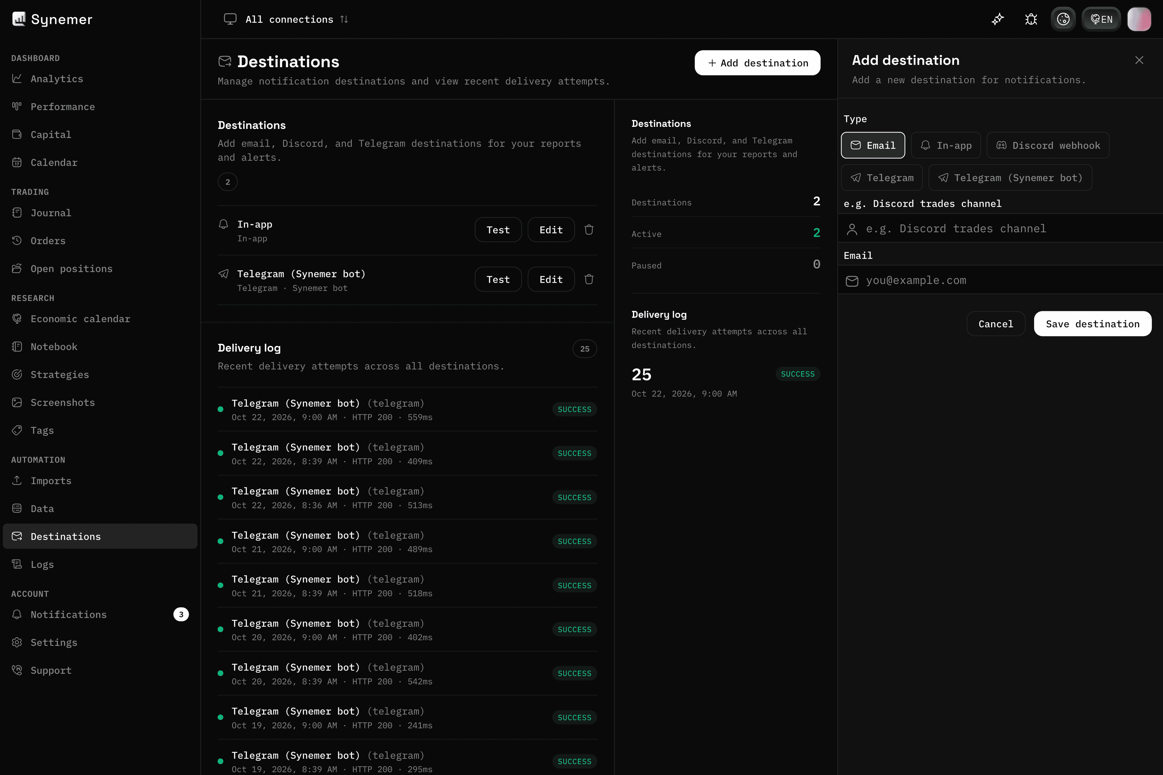The width and height of the screenshot is (1163, 775).
Task: Delete the Telegram (Synemer bot) destination
Action: pyautogui.click(x=589, y=279)
